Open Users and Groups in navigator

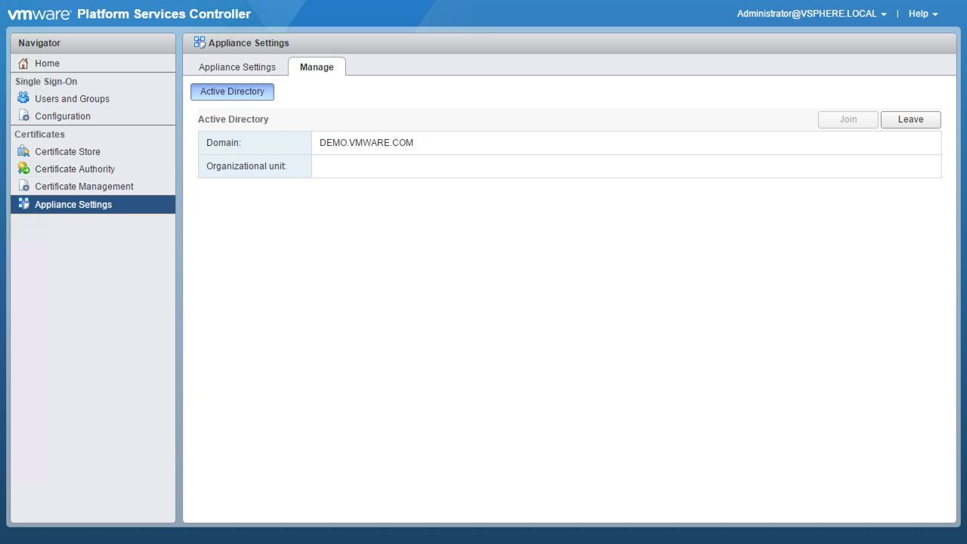(x=72, y=99)
